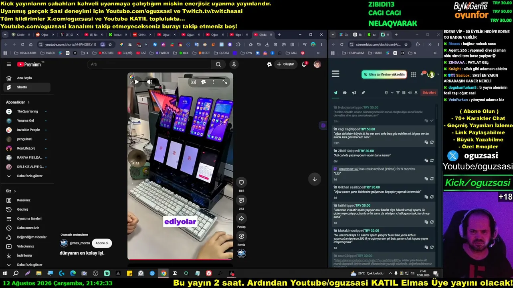Click the Short's red progress bar
The height and width of the screenshot is (288, 513).
click(180, 259)
